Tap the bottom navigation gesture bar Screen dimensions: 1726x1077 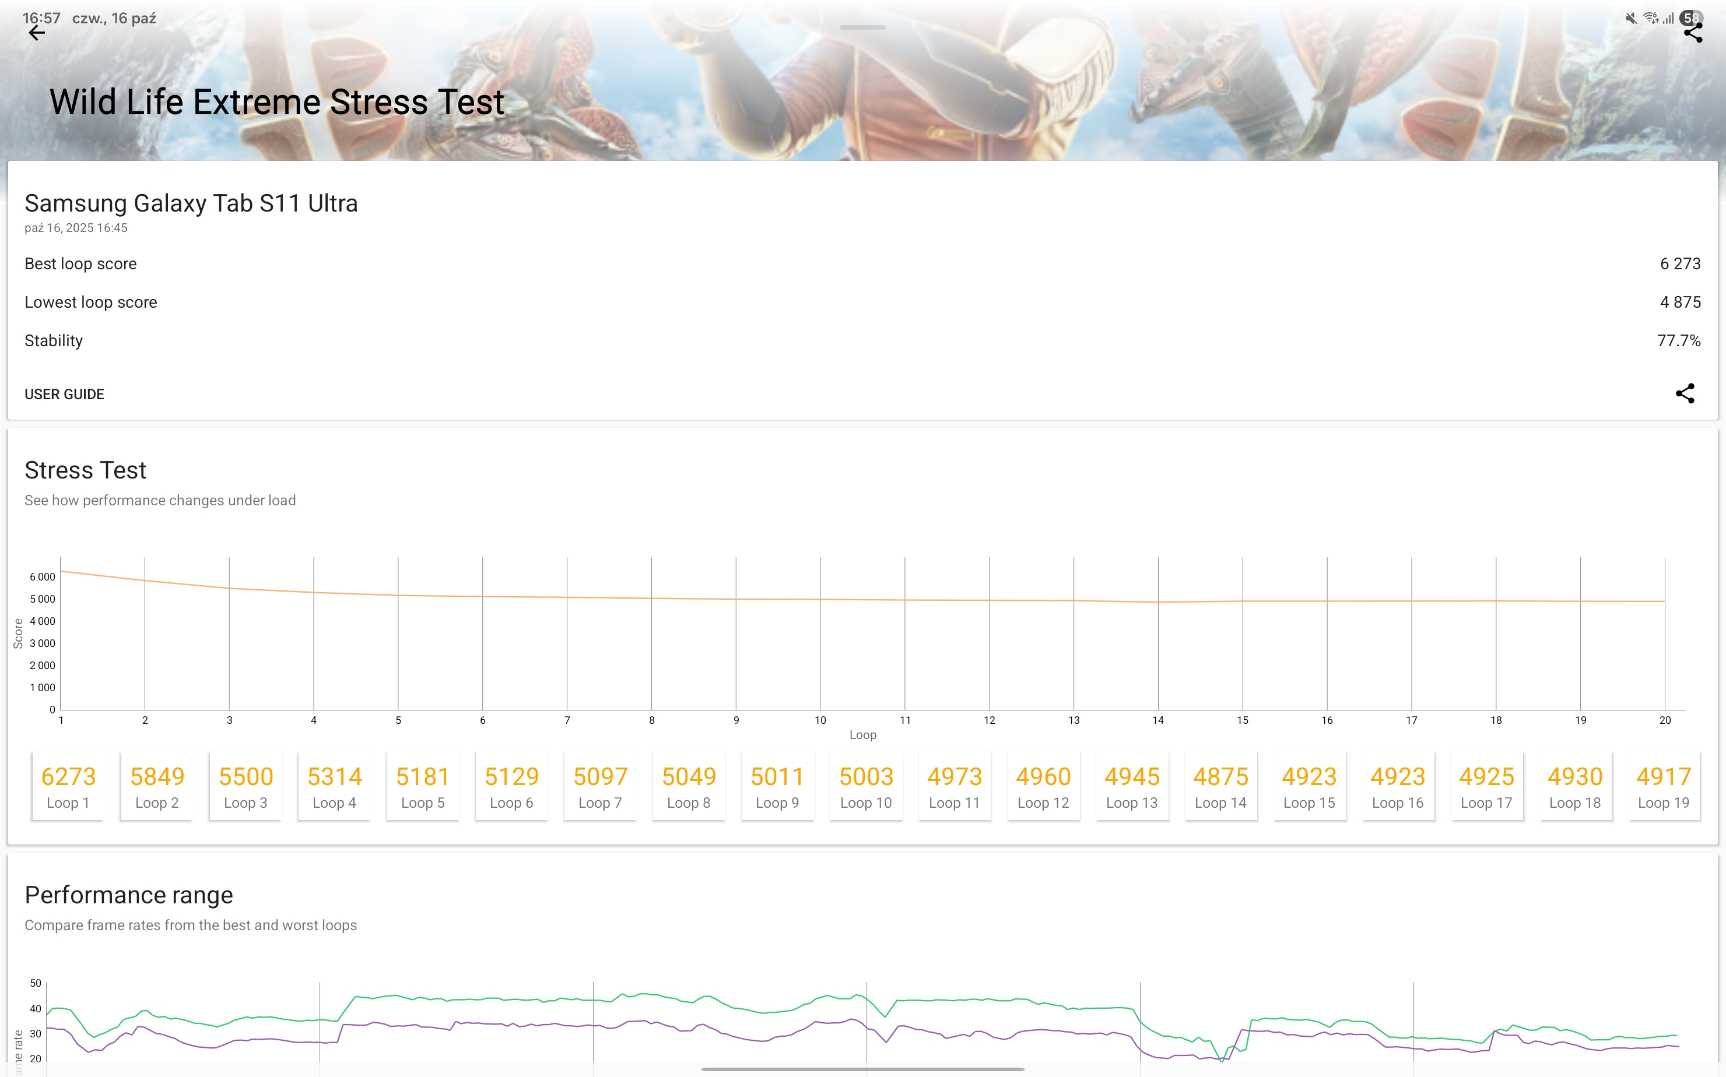[862, 1069]
